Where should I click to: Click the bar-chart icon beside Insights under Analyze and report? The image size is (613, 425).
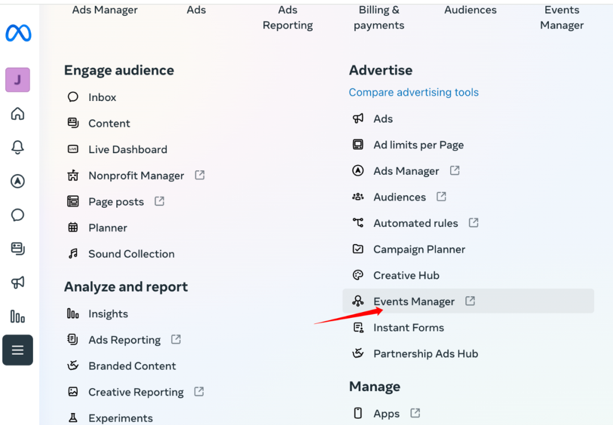click(73, 313)
